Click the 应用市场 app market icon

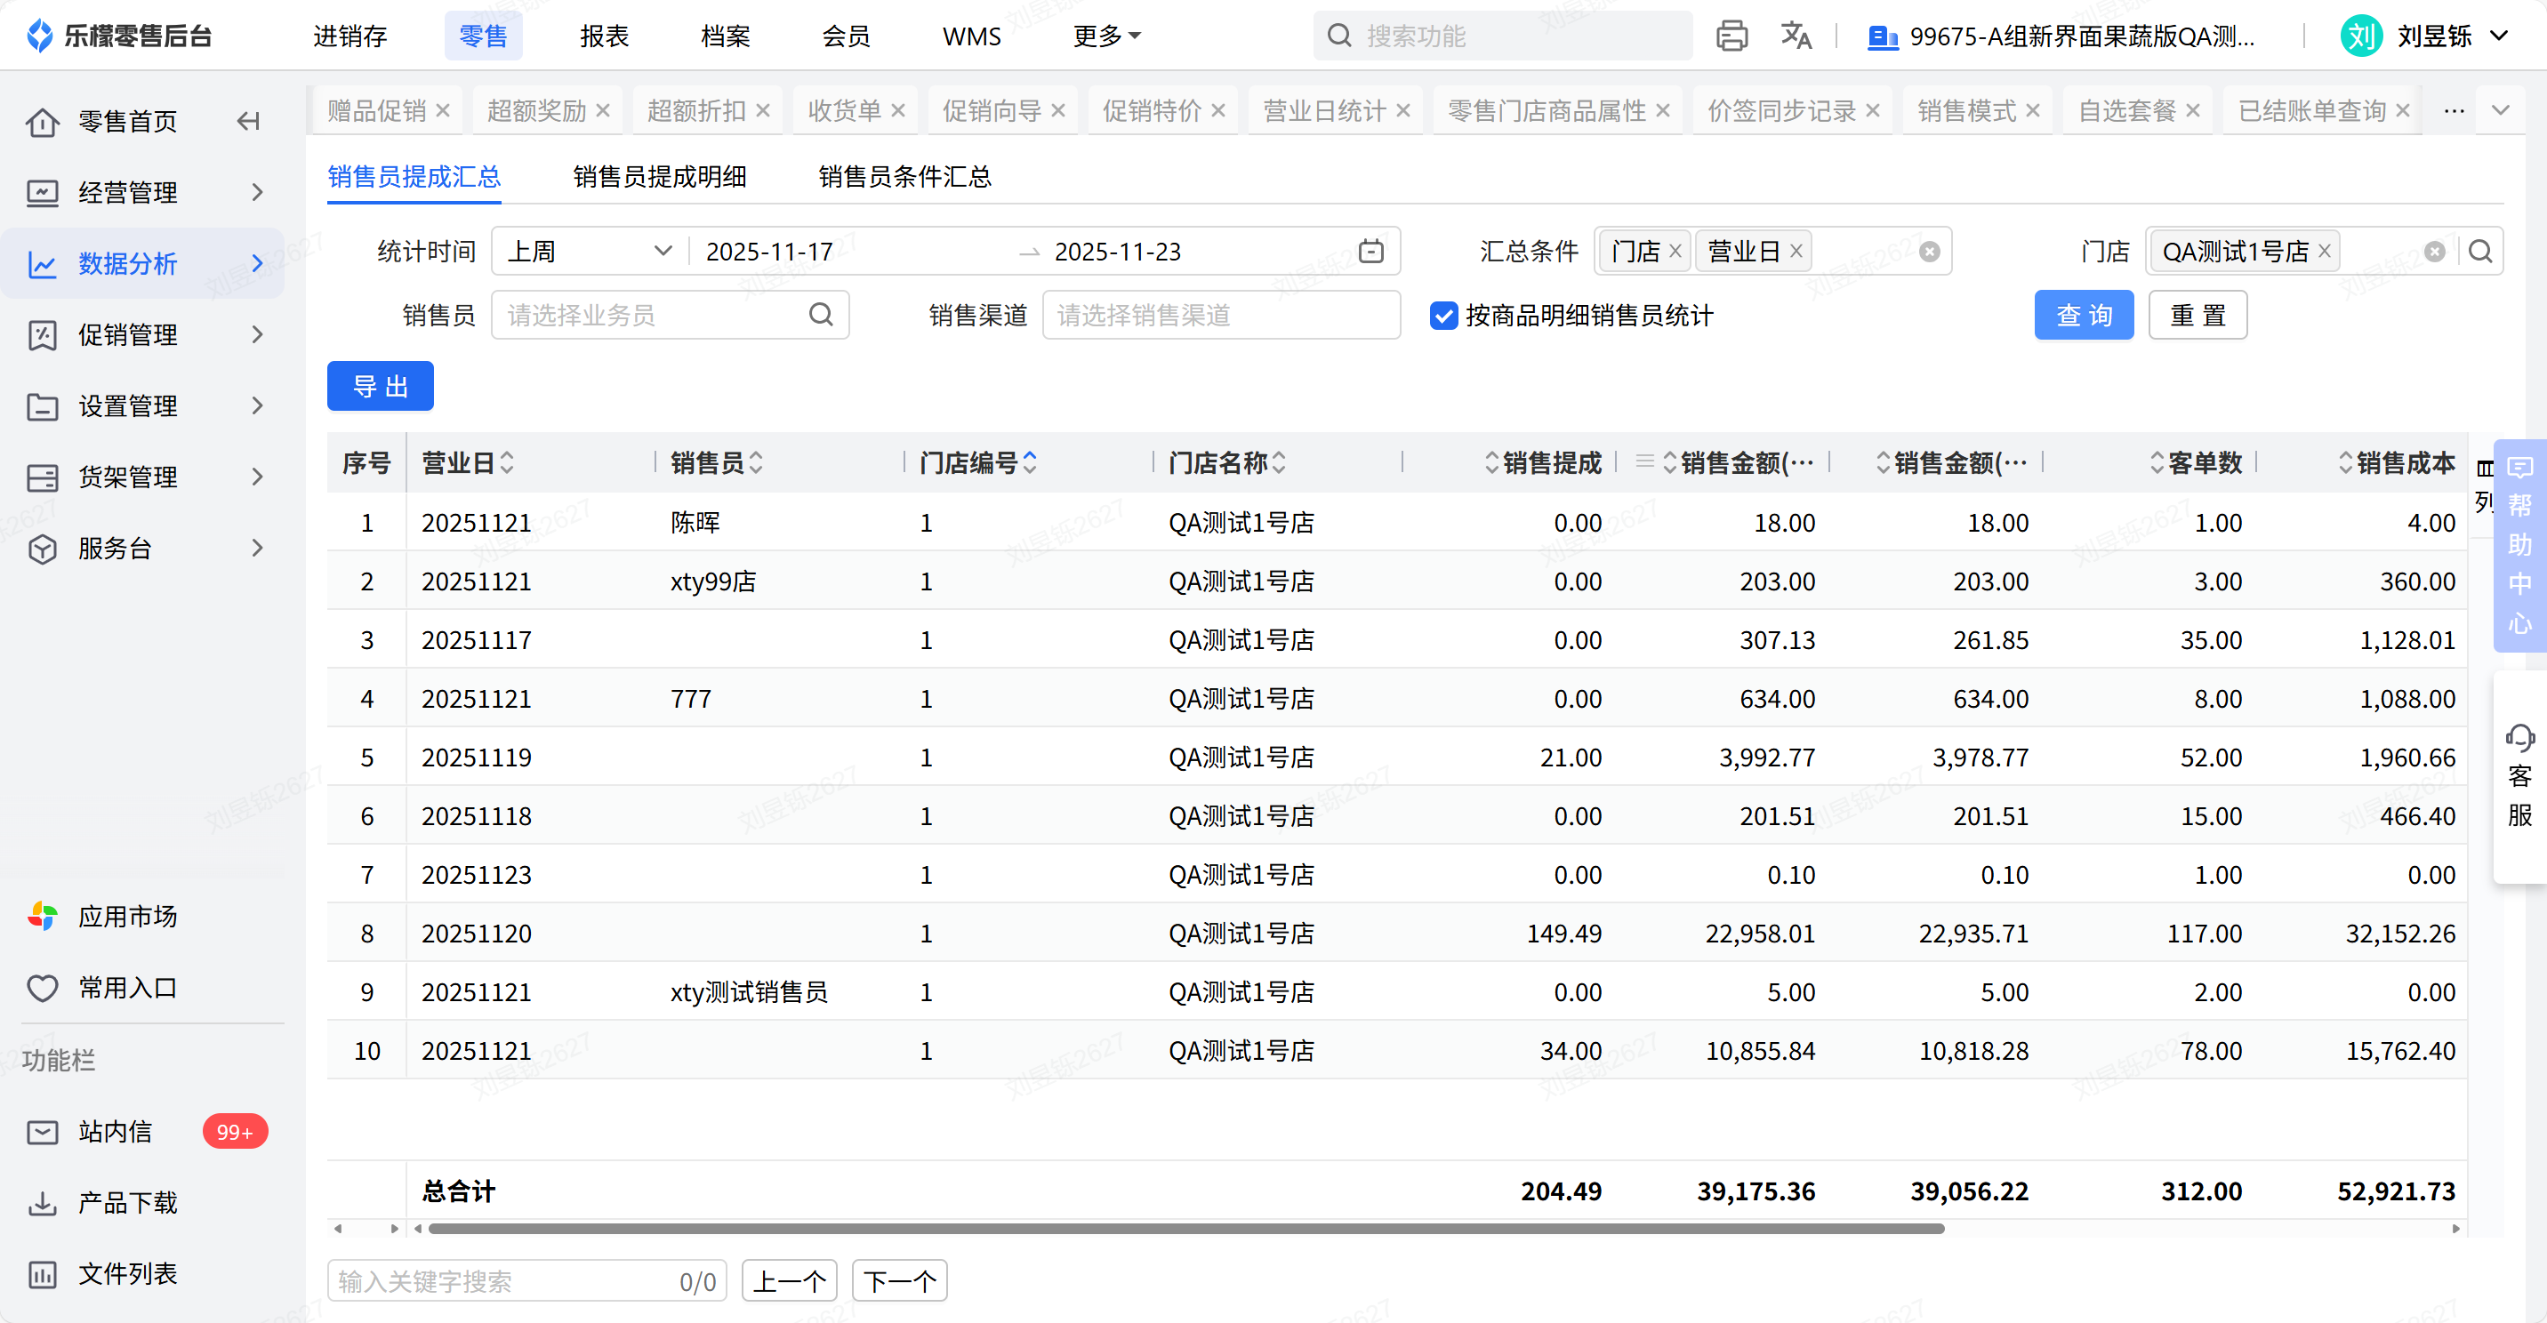[x=43, y=917]
